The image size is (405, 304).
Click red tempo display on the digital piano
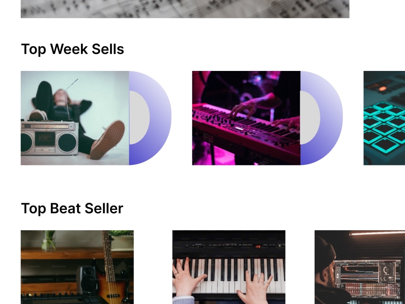pos(258,246)
